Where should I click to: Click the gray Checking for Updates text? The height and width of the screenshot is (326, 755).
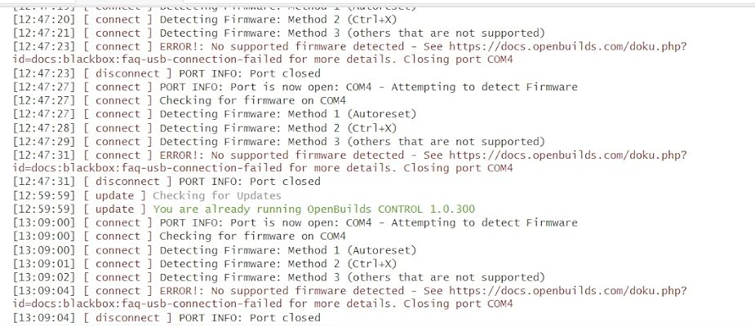216,196
